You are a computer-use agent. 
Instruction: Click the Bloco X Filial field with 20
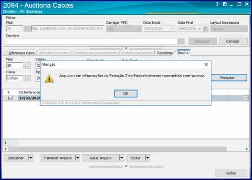15,66
